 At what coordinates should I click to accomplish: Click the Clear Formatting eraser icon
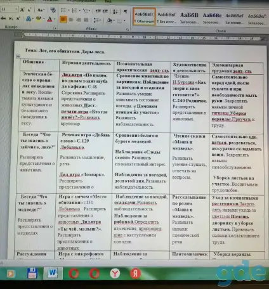pyautogui.click(x=53, y=10)
